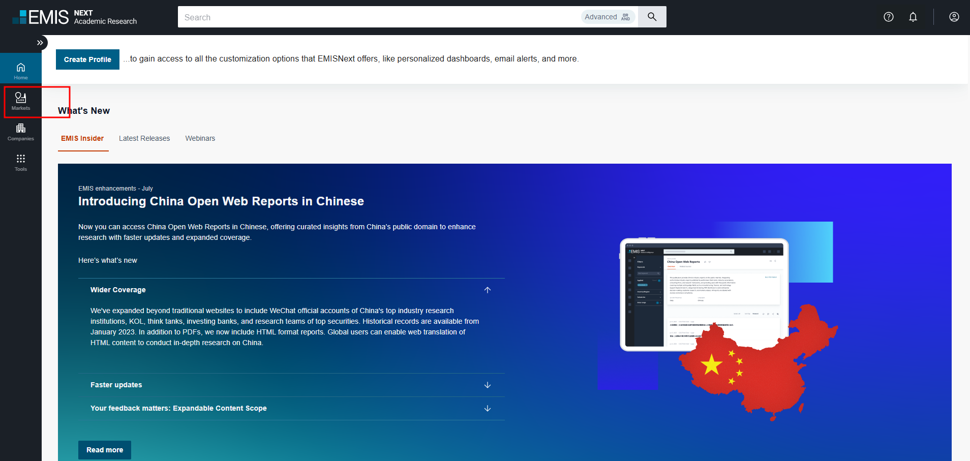Click the magnifier search button
Image resolution: width=970 pixels, height=461 pixels.
tap(652, 17)
